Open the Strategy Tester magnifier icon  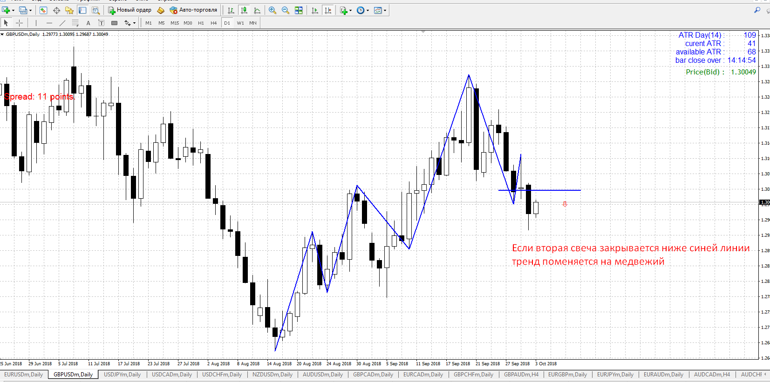[x=95, y=10]
